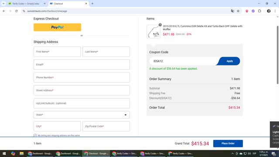
Task: Reload the checkout page
Action: 17,11
